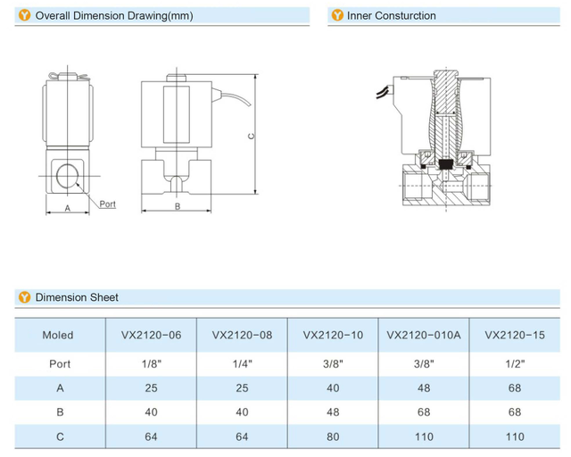The width and height of the screenshot is (571, 457).
Task: Select the Overall Dimension Drawing(mm) heading
Action: tap(113, 15)
